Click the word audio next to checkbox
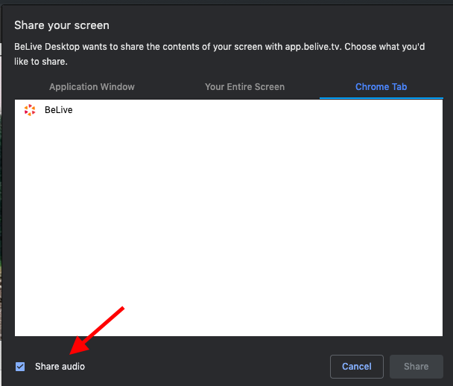 (x=73, y=367)
